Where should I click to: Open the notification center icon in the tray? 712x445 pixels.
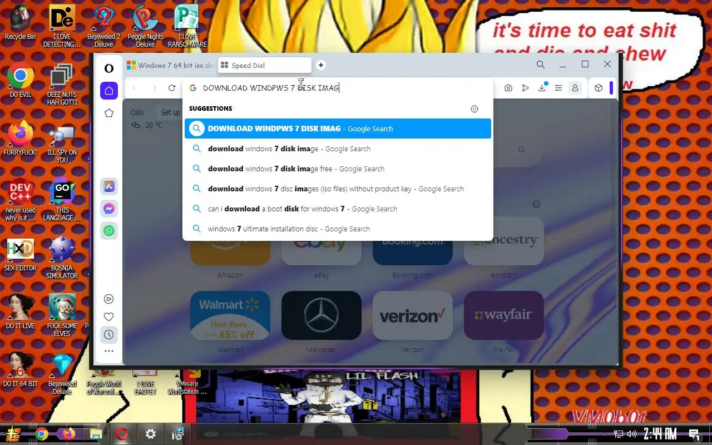(694, 434)
